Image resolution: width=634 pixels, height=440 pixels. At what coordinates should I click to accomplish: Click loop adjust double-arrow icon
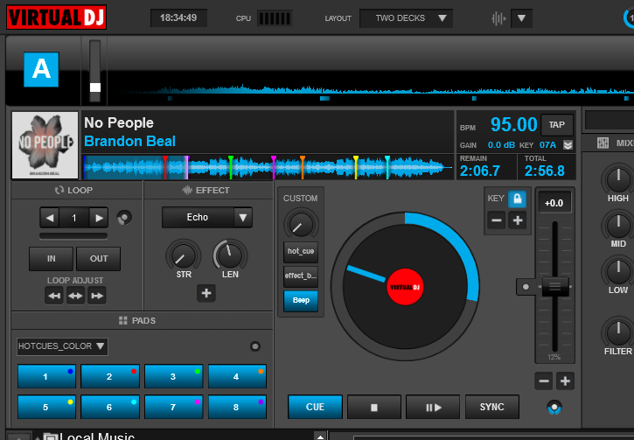[75, 296]
